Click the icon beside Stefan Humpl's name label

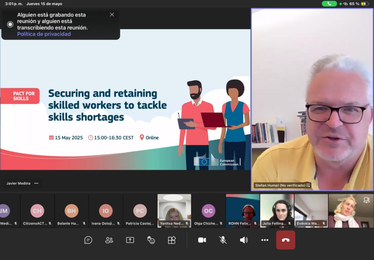pos(308,186)
